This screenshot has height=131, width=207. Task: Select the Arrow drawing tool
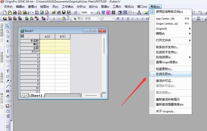(7, 81)
